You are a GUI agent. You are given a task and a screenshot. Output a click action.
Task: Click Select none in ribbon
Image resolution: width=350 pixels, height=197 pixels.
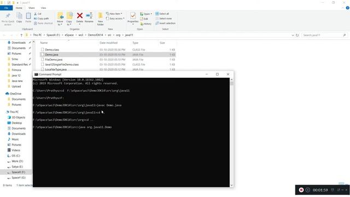click(x=164, y=19)
